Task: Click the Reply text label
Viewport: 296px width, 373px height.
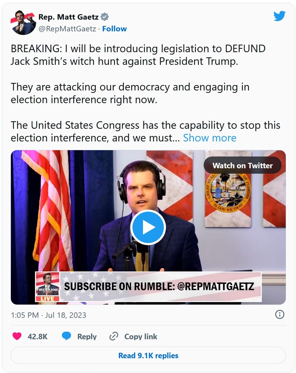Action: 87,337
